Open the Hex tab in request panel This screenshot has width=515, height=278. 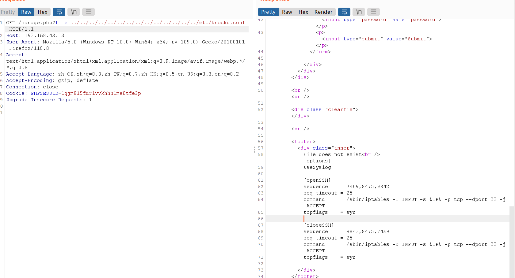pos(42,12)
